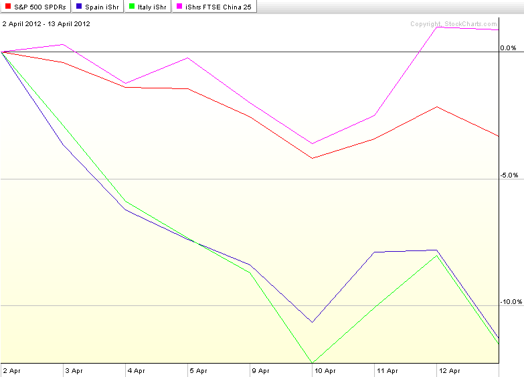Click the -5.0% axis label

[x=509, y=175]
